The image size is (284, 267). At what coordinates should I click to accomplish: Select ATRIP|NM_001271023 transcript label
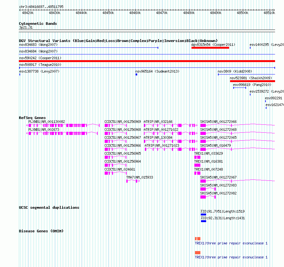[x=162, y=145]
